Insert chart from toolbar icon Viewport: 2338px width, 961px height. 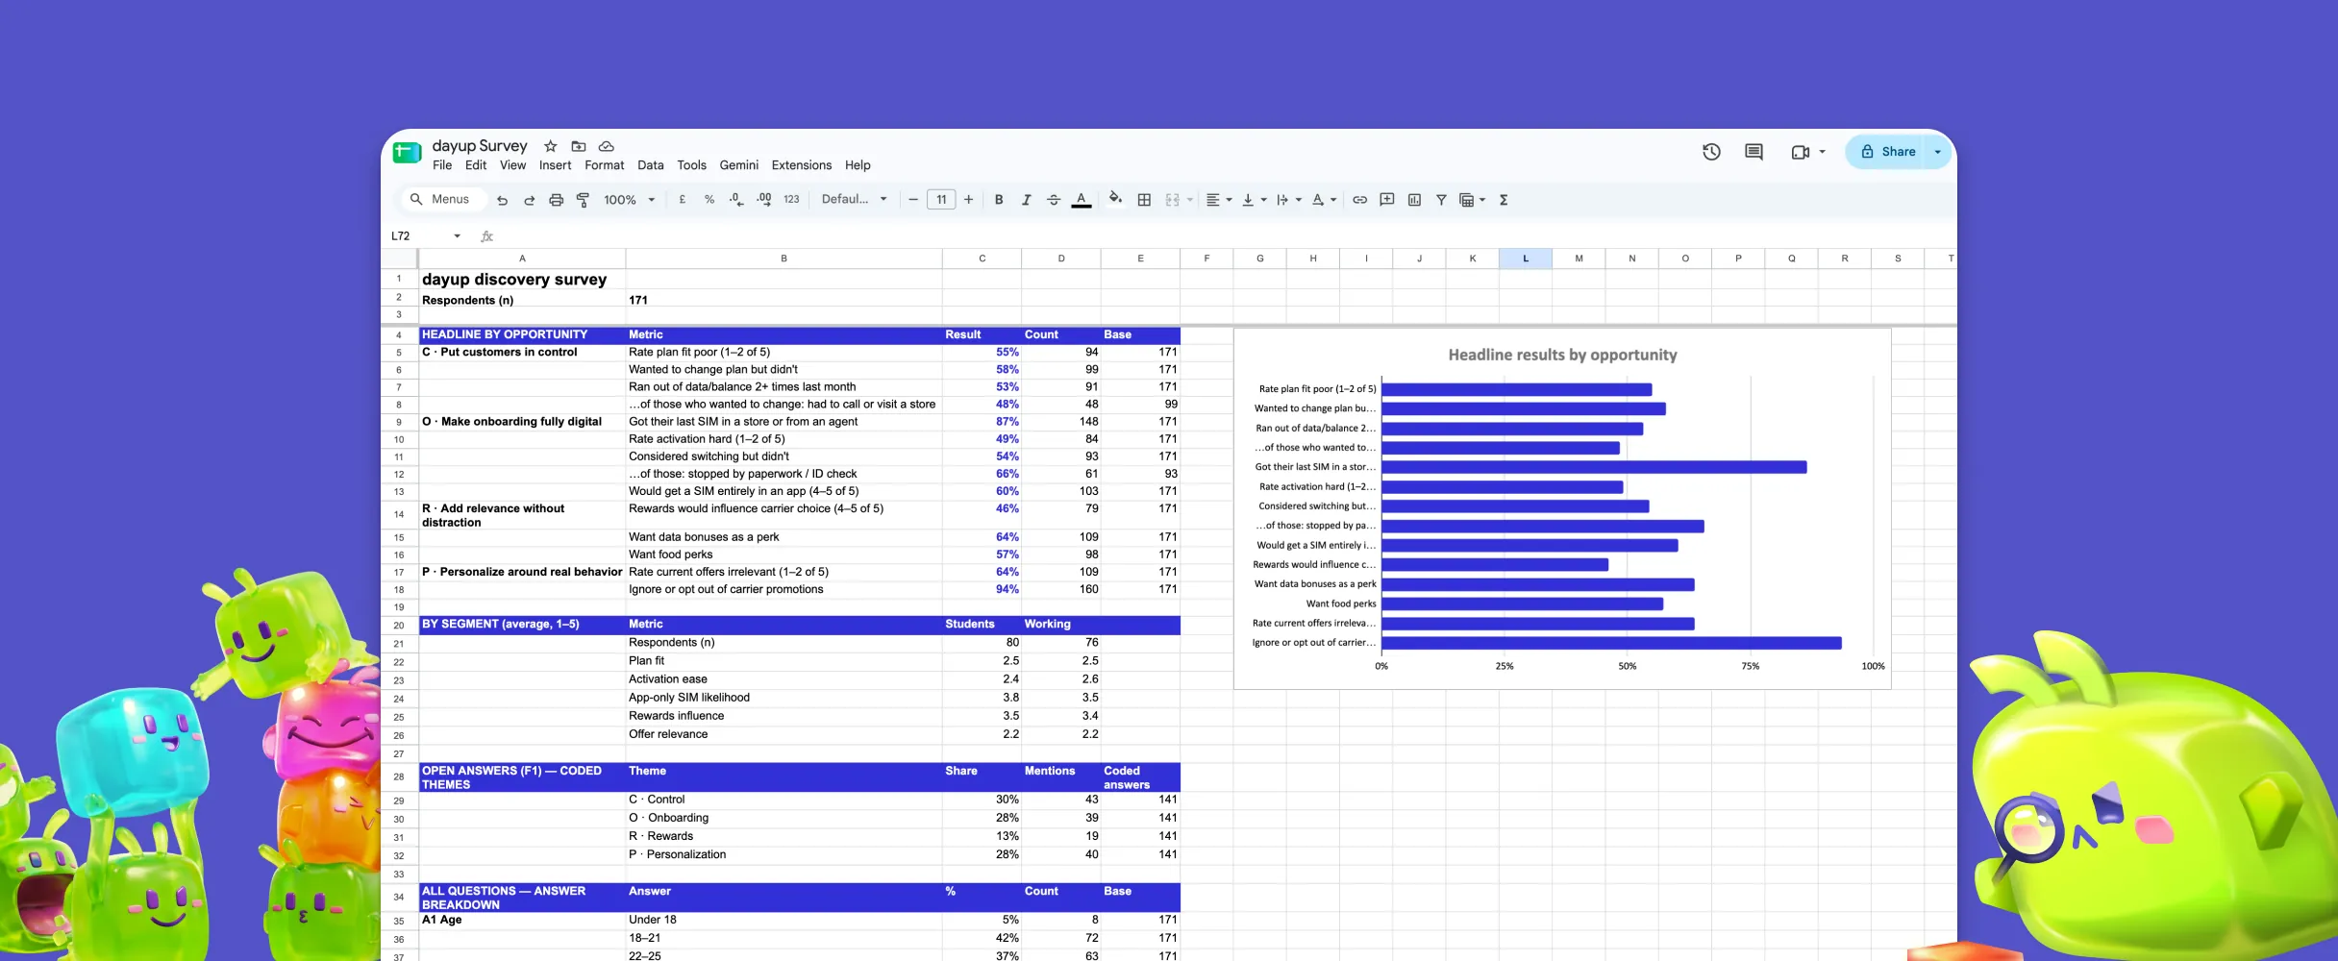click(x=1414, y=200)
